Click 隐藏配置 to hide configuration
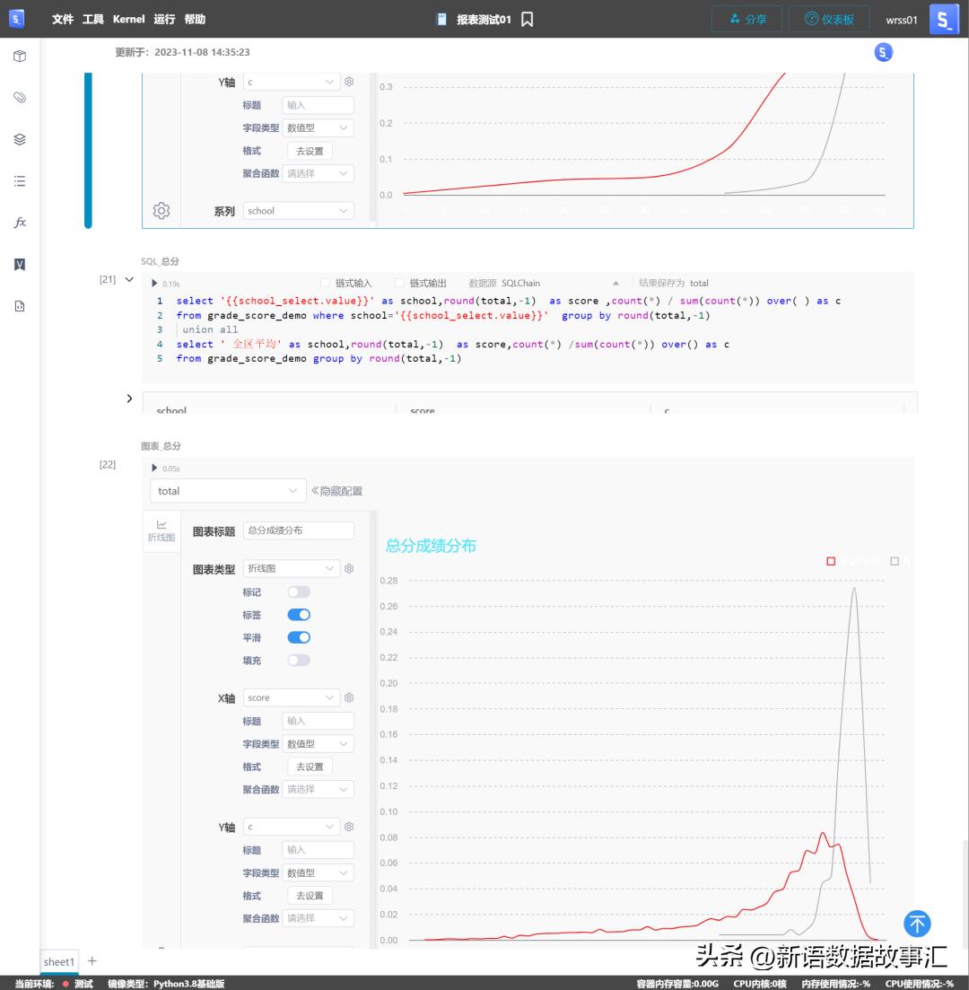969x990 pixels. (x=337, y=491)
